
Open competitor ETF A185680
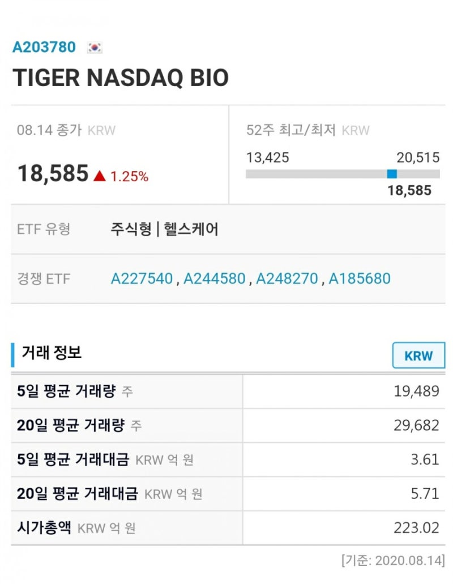point(359,278)
